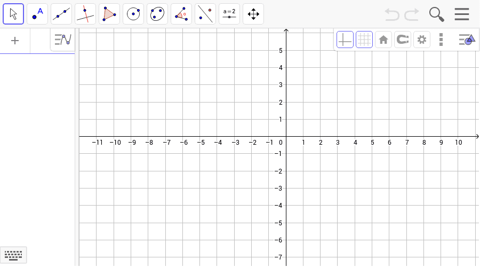Click x-axis label 5
Image resolution: width=480 pixels, height=267 pixels.
(372, 143)
